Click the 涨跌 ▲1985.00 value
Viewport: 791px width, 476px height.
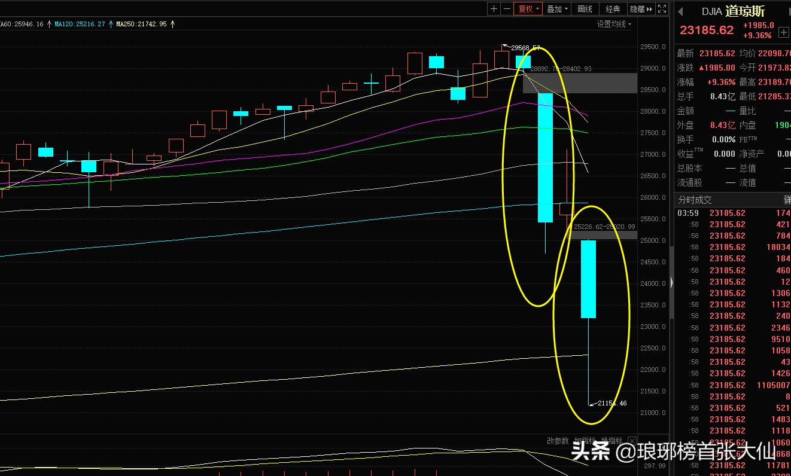click(717, 68)
